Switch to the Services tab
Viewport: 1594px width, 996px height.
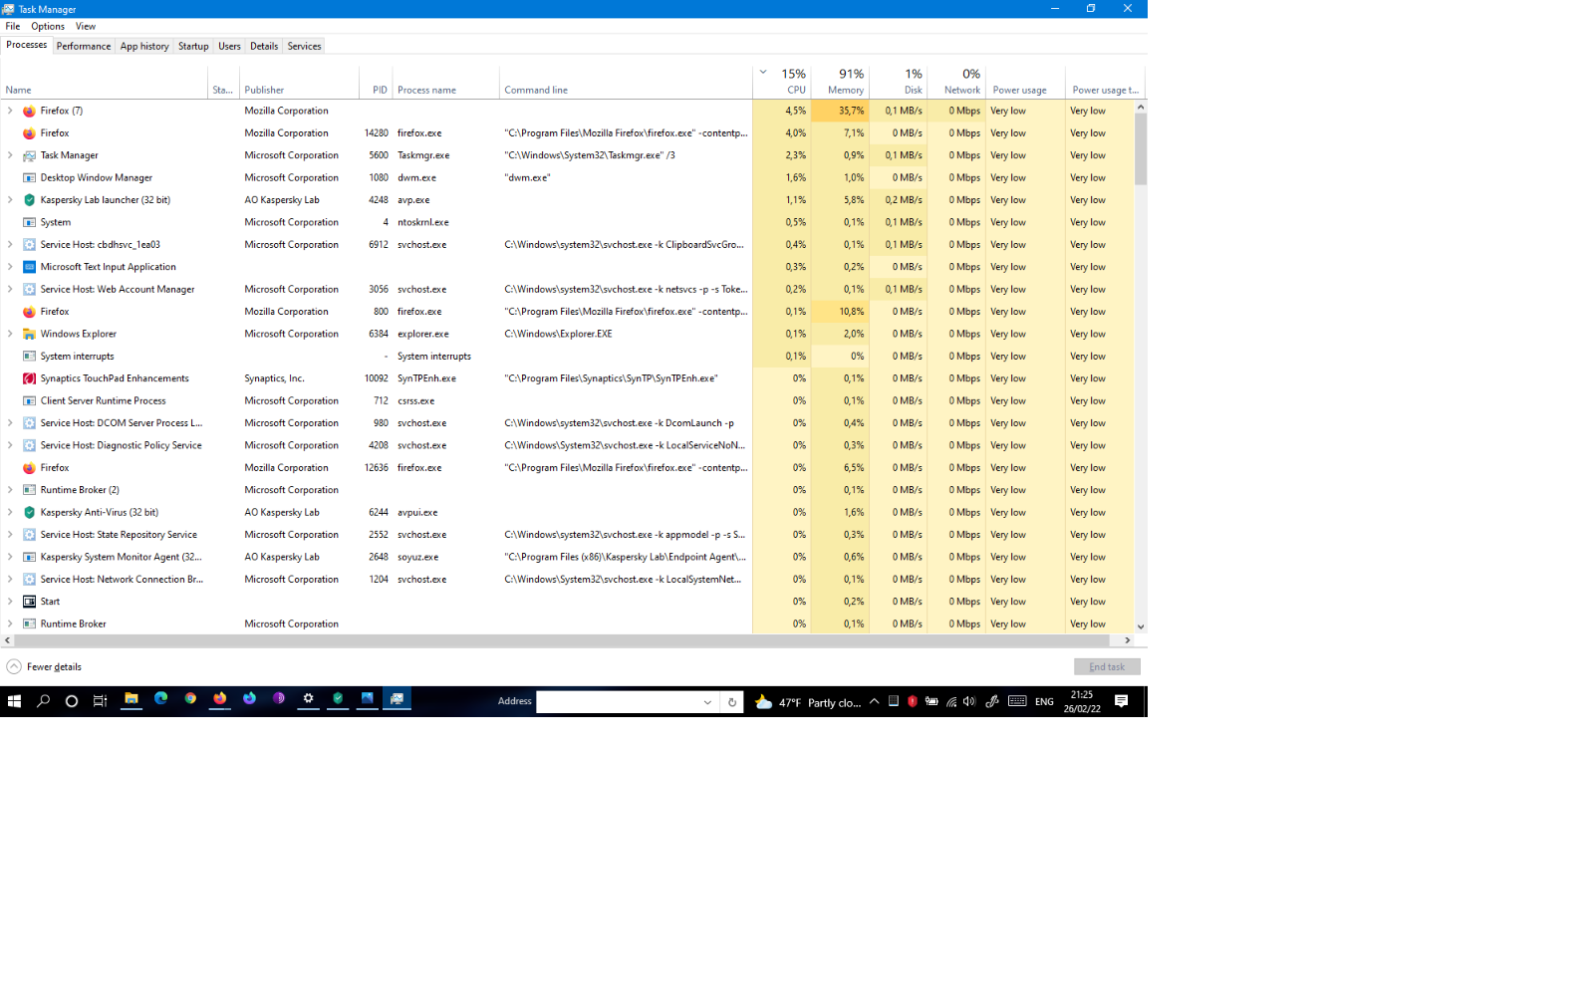tap(304, 46)
